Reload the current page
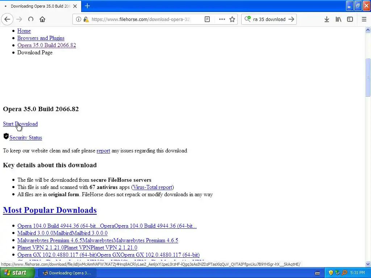371x278 pixels. tap(31, 19)
